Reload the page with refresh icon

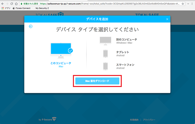point(12,4)
